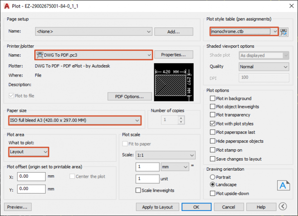Click the scale unit value field
The image size is (298, 216).
148,179
